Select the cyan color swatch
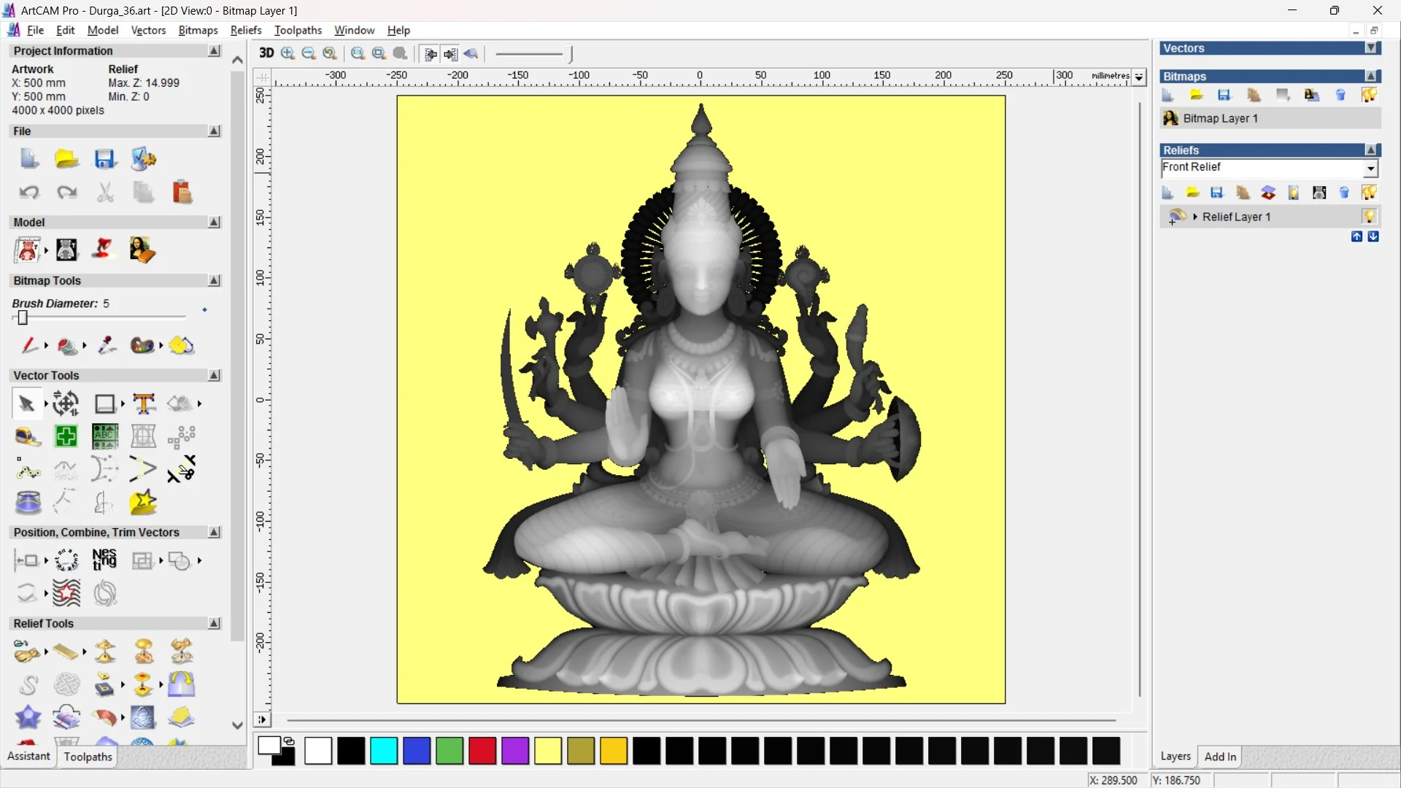 [x=384, y=751]
